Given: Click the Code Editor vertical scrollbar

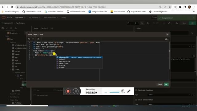Looking at the screenshot, I should 169,55.
